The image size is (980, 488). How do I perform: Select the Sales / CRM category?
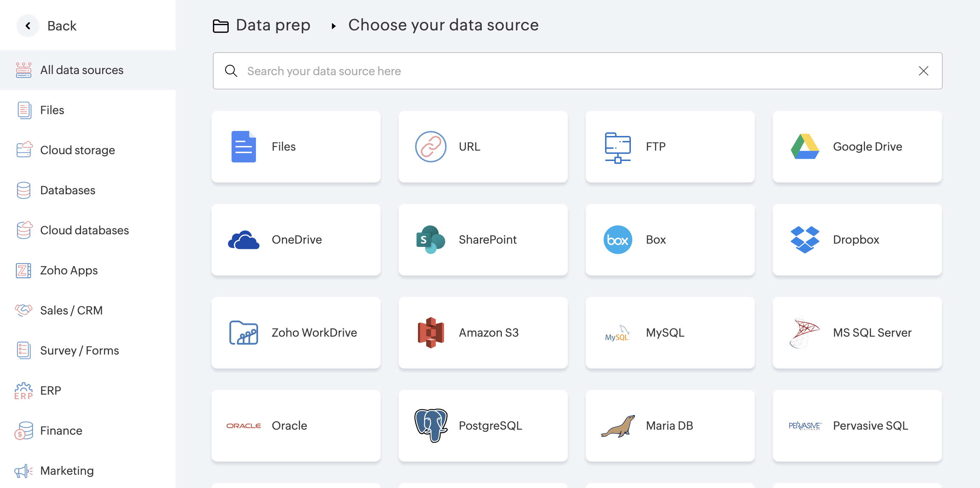point(88,310)
